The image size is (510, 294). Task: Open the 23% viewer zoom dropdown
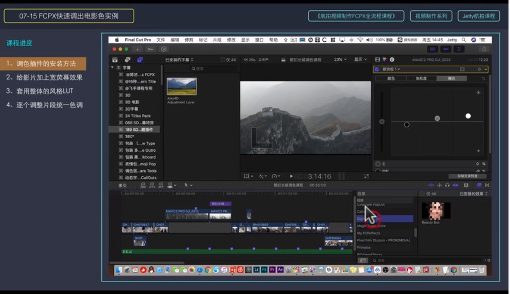tap(340, 60)
